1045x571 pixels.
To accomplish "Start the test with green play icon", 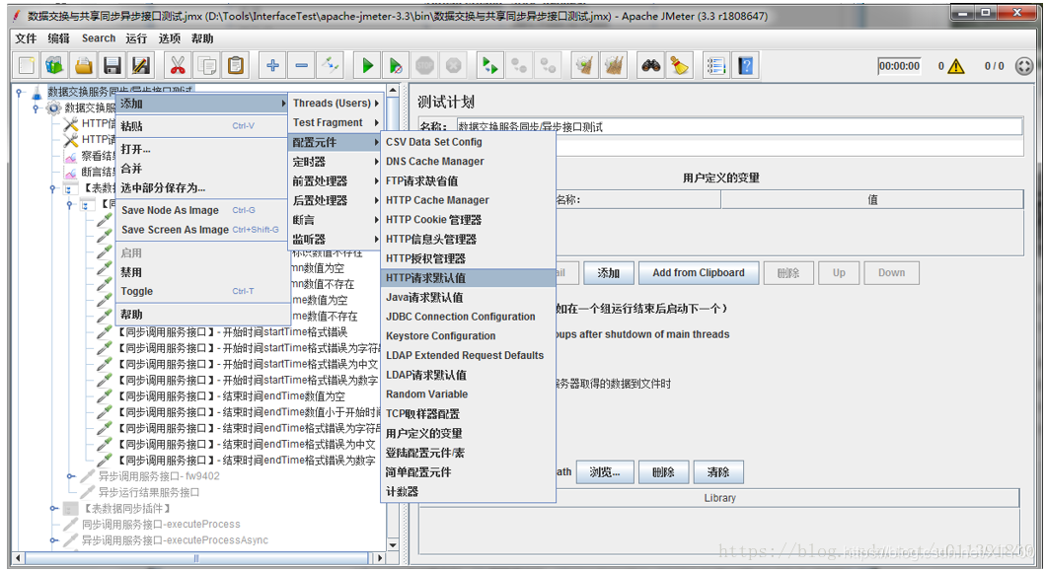I will pyautogui.click(x=367, y=65).
